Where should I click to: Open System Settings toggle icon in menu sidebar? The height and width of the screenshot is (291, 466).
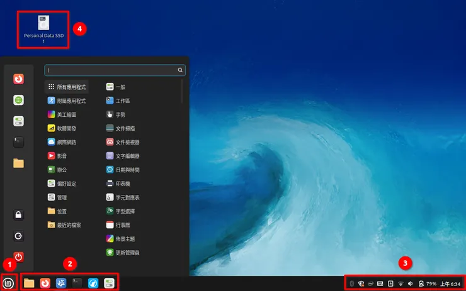(x=18, y=121)
